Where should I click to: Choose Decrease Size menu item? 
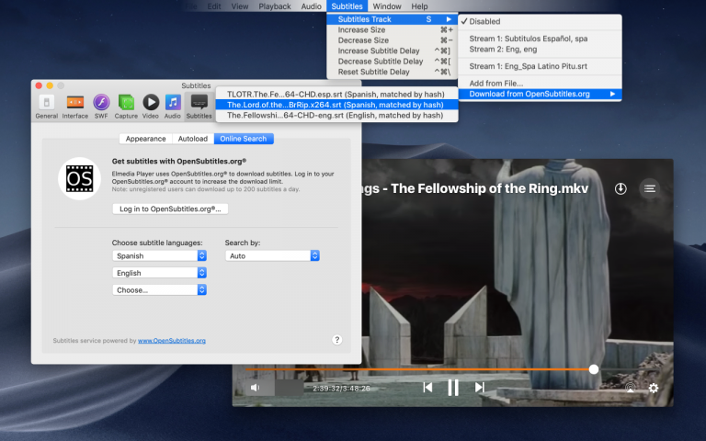pos(393,40)
